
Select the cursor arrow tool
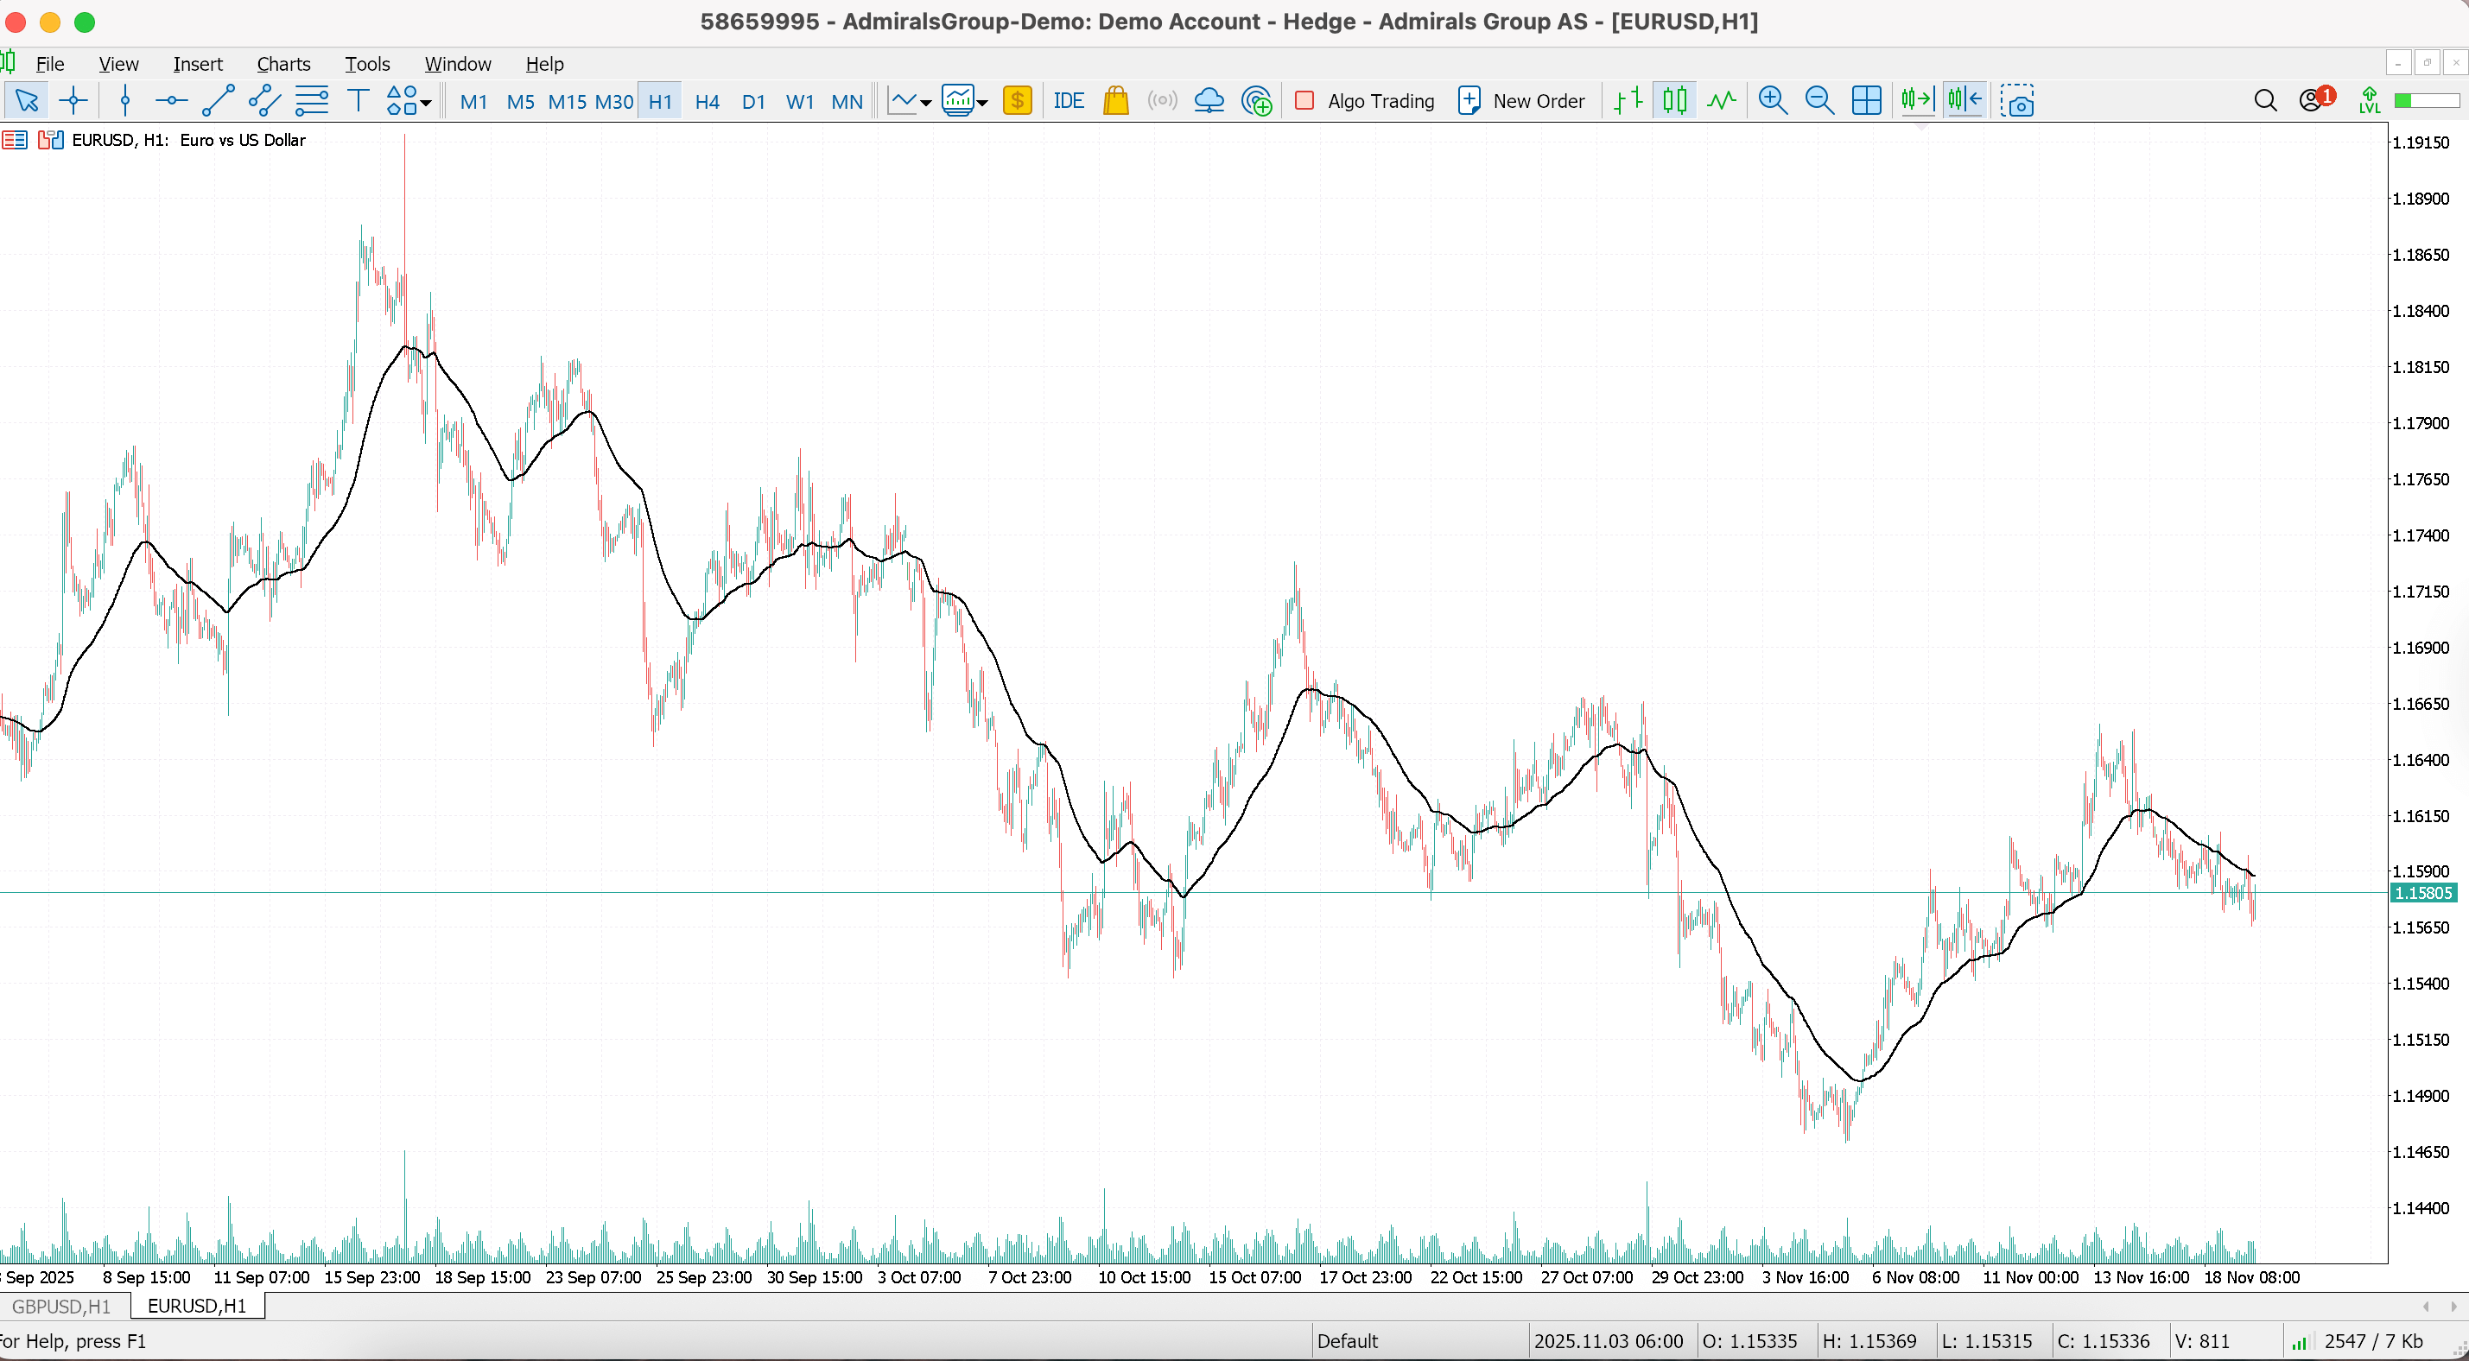coord(26,101)
